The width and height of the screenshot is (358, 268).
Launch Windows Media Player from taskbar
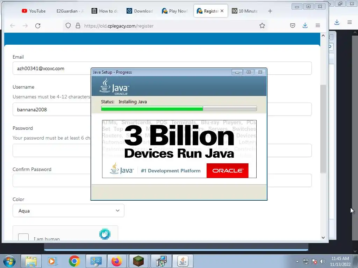point(52,261)
